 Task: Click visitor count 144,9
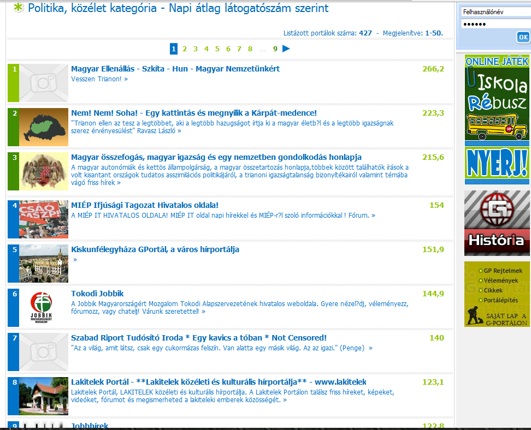(433, 294)
